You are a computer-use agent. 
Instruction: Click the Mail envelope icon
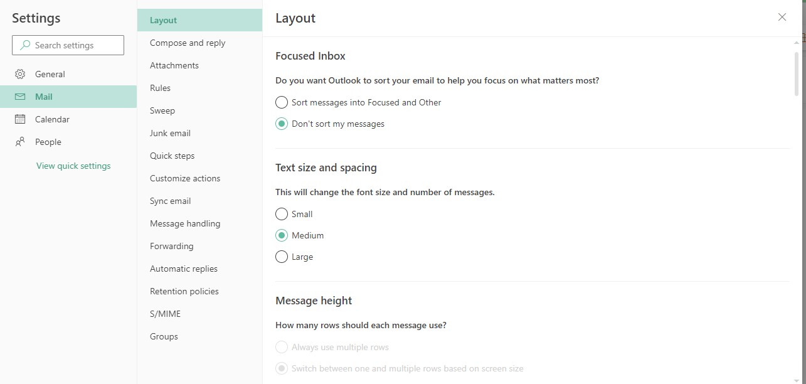20,97
